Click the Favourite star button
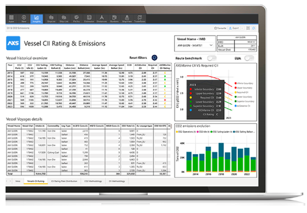 pyautogui.click(x=220, y=28)
